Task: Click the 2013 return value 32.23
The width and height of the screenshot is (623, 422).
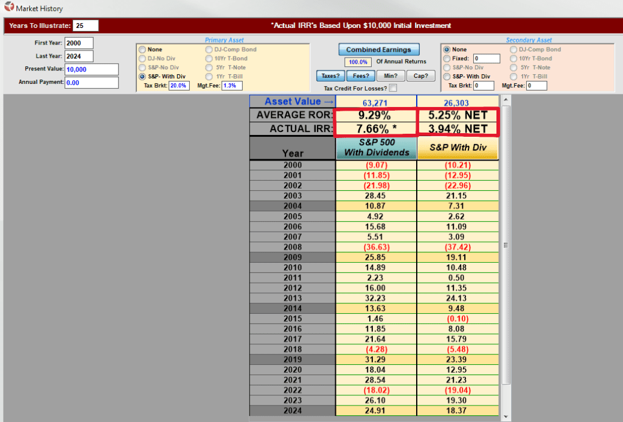Action: 376,298
